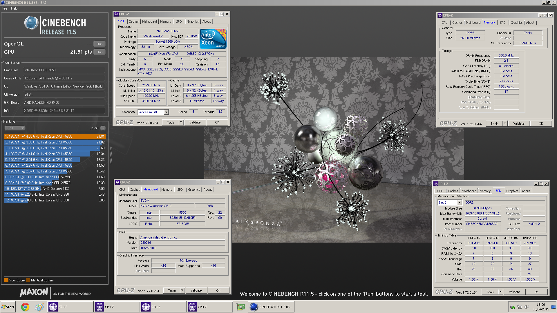
Task: Open the green circuit board taskbar icon
Action: 241,307
